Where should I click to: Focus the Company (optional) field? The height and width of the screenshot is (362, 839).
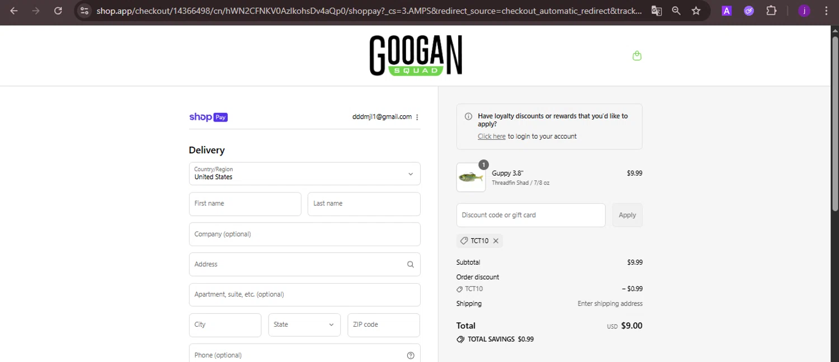click(305, 234)
